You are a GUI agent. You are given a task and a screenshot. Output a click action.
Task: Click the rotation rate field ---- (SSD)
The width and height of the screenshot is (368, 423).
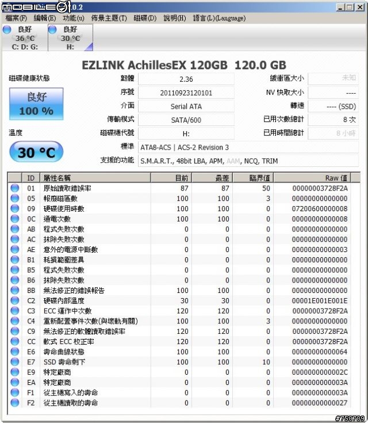(x=333, y=106)
